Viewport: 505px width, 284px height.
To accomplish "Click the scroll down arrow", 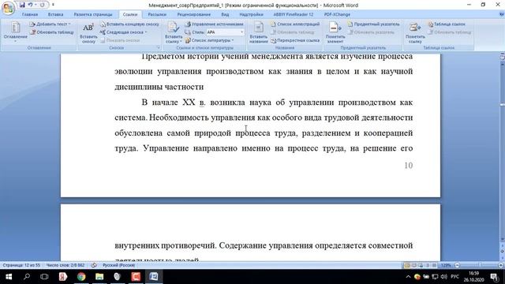I will 502,240.
